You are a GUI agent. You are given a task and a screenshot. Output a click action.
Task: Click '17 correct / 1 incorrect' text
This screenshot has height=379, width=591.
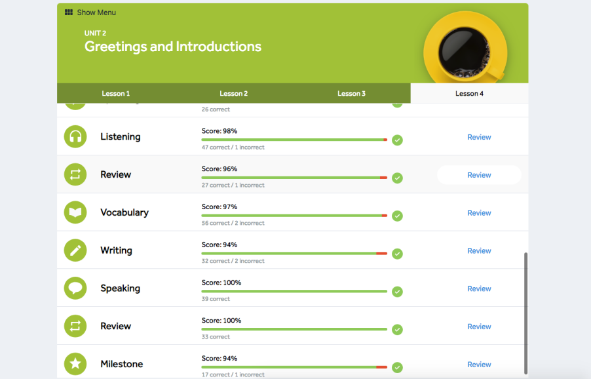233,374
